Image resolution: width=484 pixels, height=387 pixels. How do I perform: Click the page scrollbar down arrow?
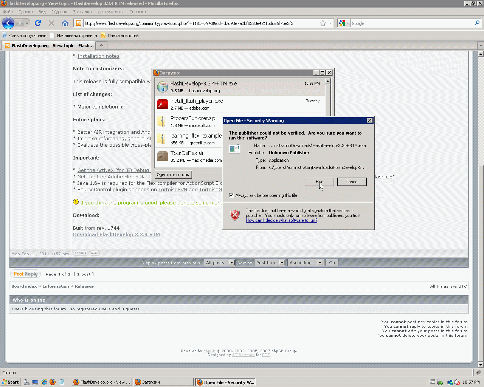(481, 365)
